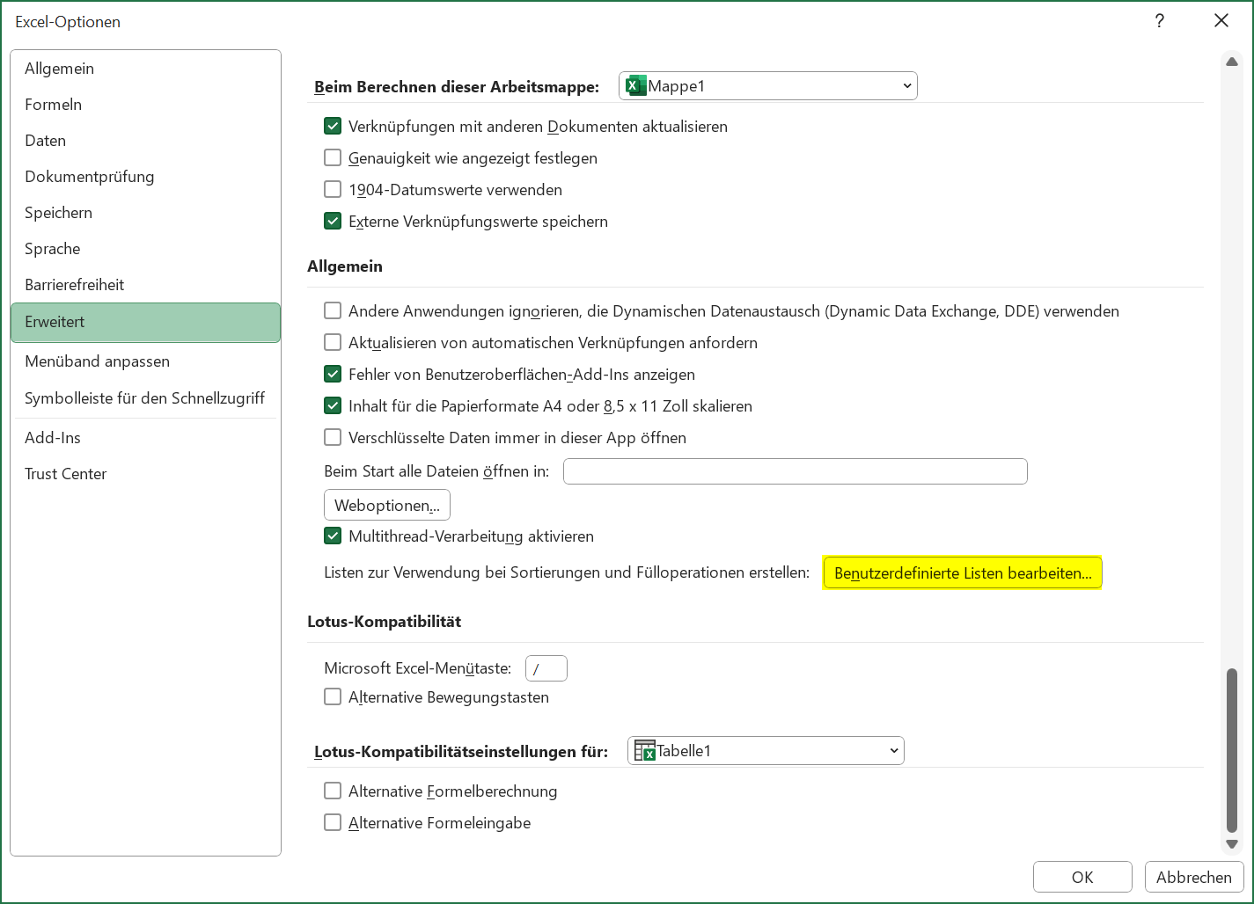
Task: Click the scrollbar down arrow
Action: [1232, 844]
